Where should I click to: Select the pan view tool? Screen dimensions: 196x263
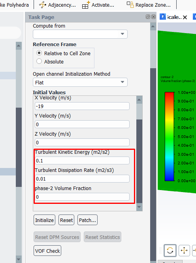click(x=184, y=251)
